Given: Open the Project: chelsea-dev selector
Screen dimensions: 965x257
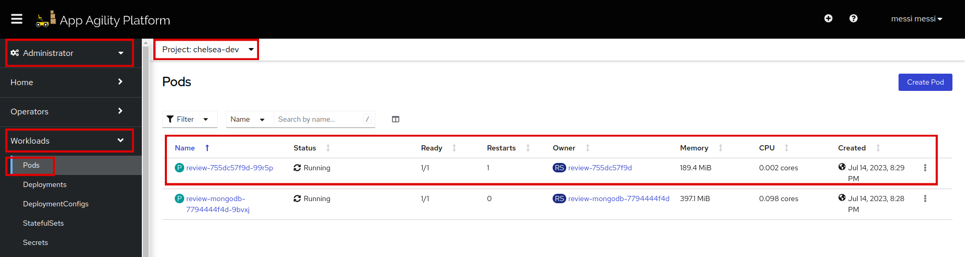Looking at the screenshot, I should click(x=207, y=50).
